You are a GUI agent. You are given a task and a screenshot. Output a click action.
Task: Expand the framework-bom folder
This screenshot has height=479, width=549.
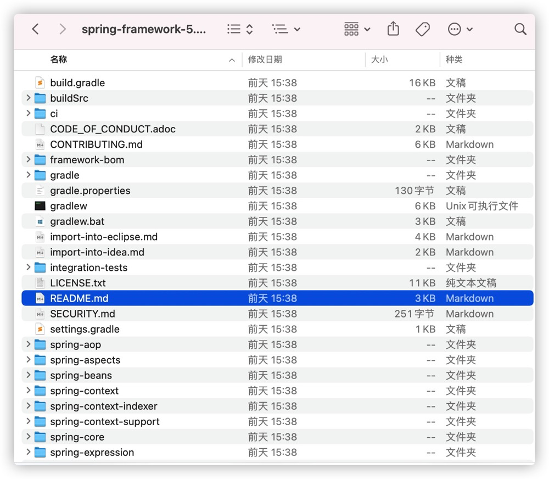point(29,159)
